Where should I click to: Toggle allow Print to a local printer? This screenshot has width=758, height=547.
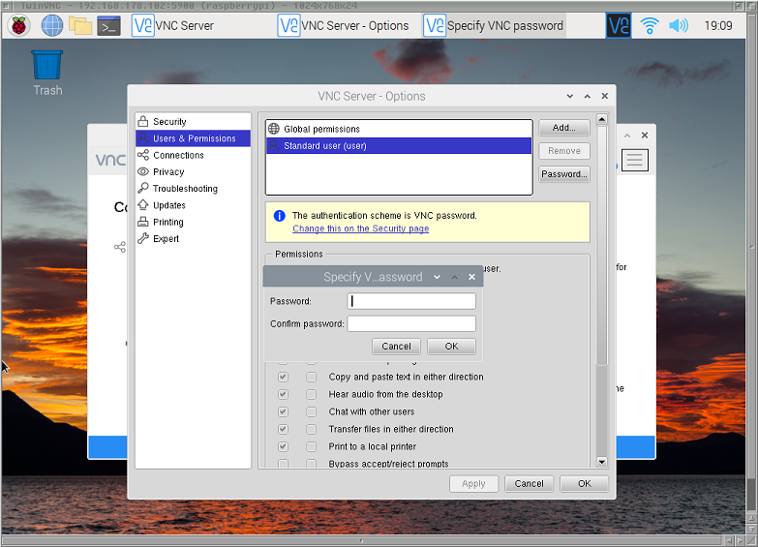(284, 446)
